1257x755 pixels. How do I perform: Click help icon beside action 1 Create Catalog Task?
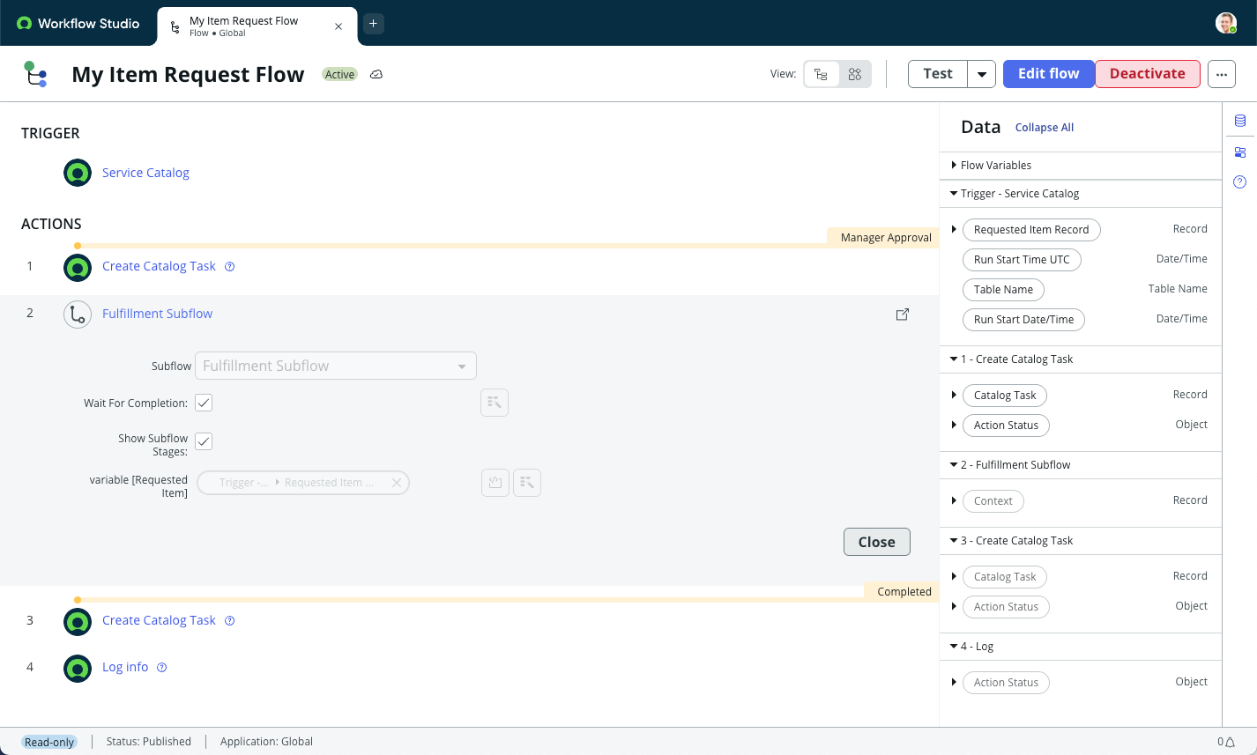[230, 266]
